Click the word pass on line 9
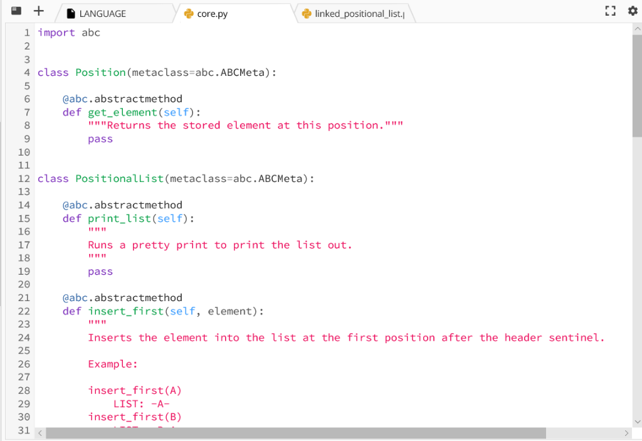Screen dimensions: 642x441 [100, 139]
